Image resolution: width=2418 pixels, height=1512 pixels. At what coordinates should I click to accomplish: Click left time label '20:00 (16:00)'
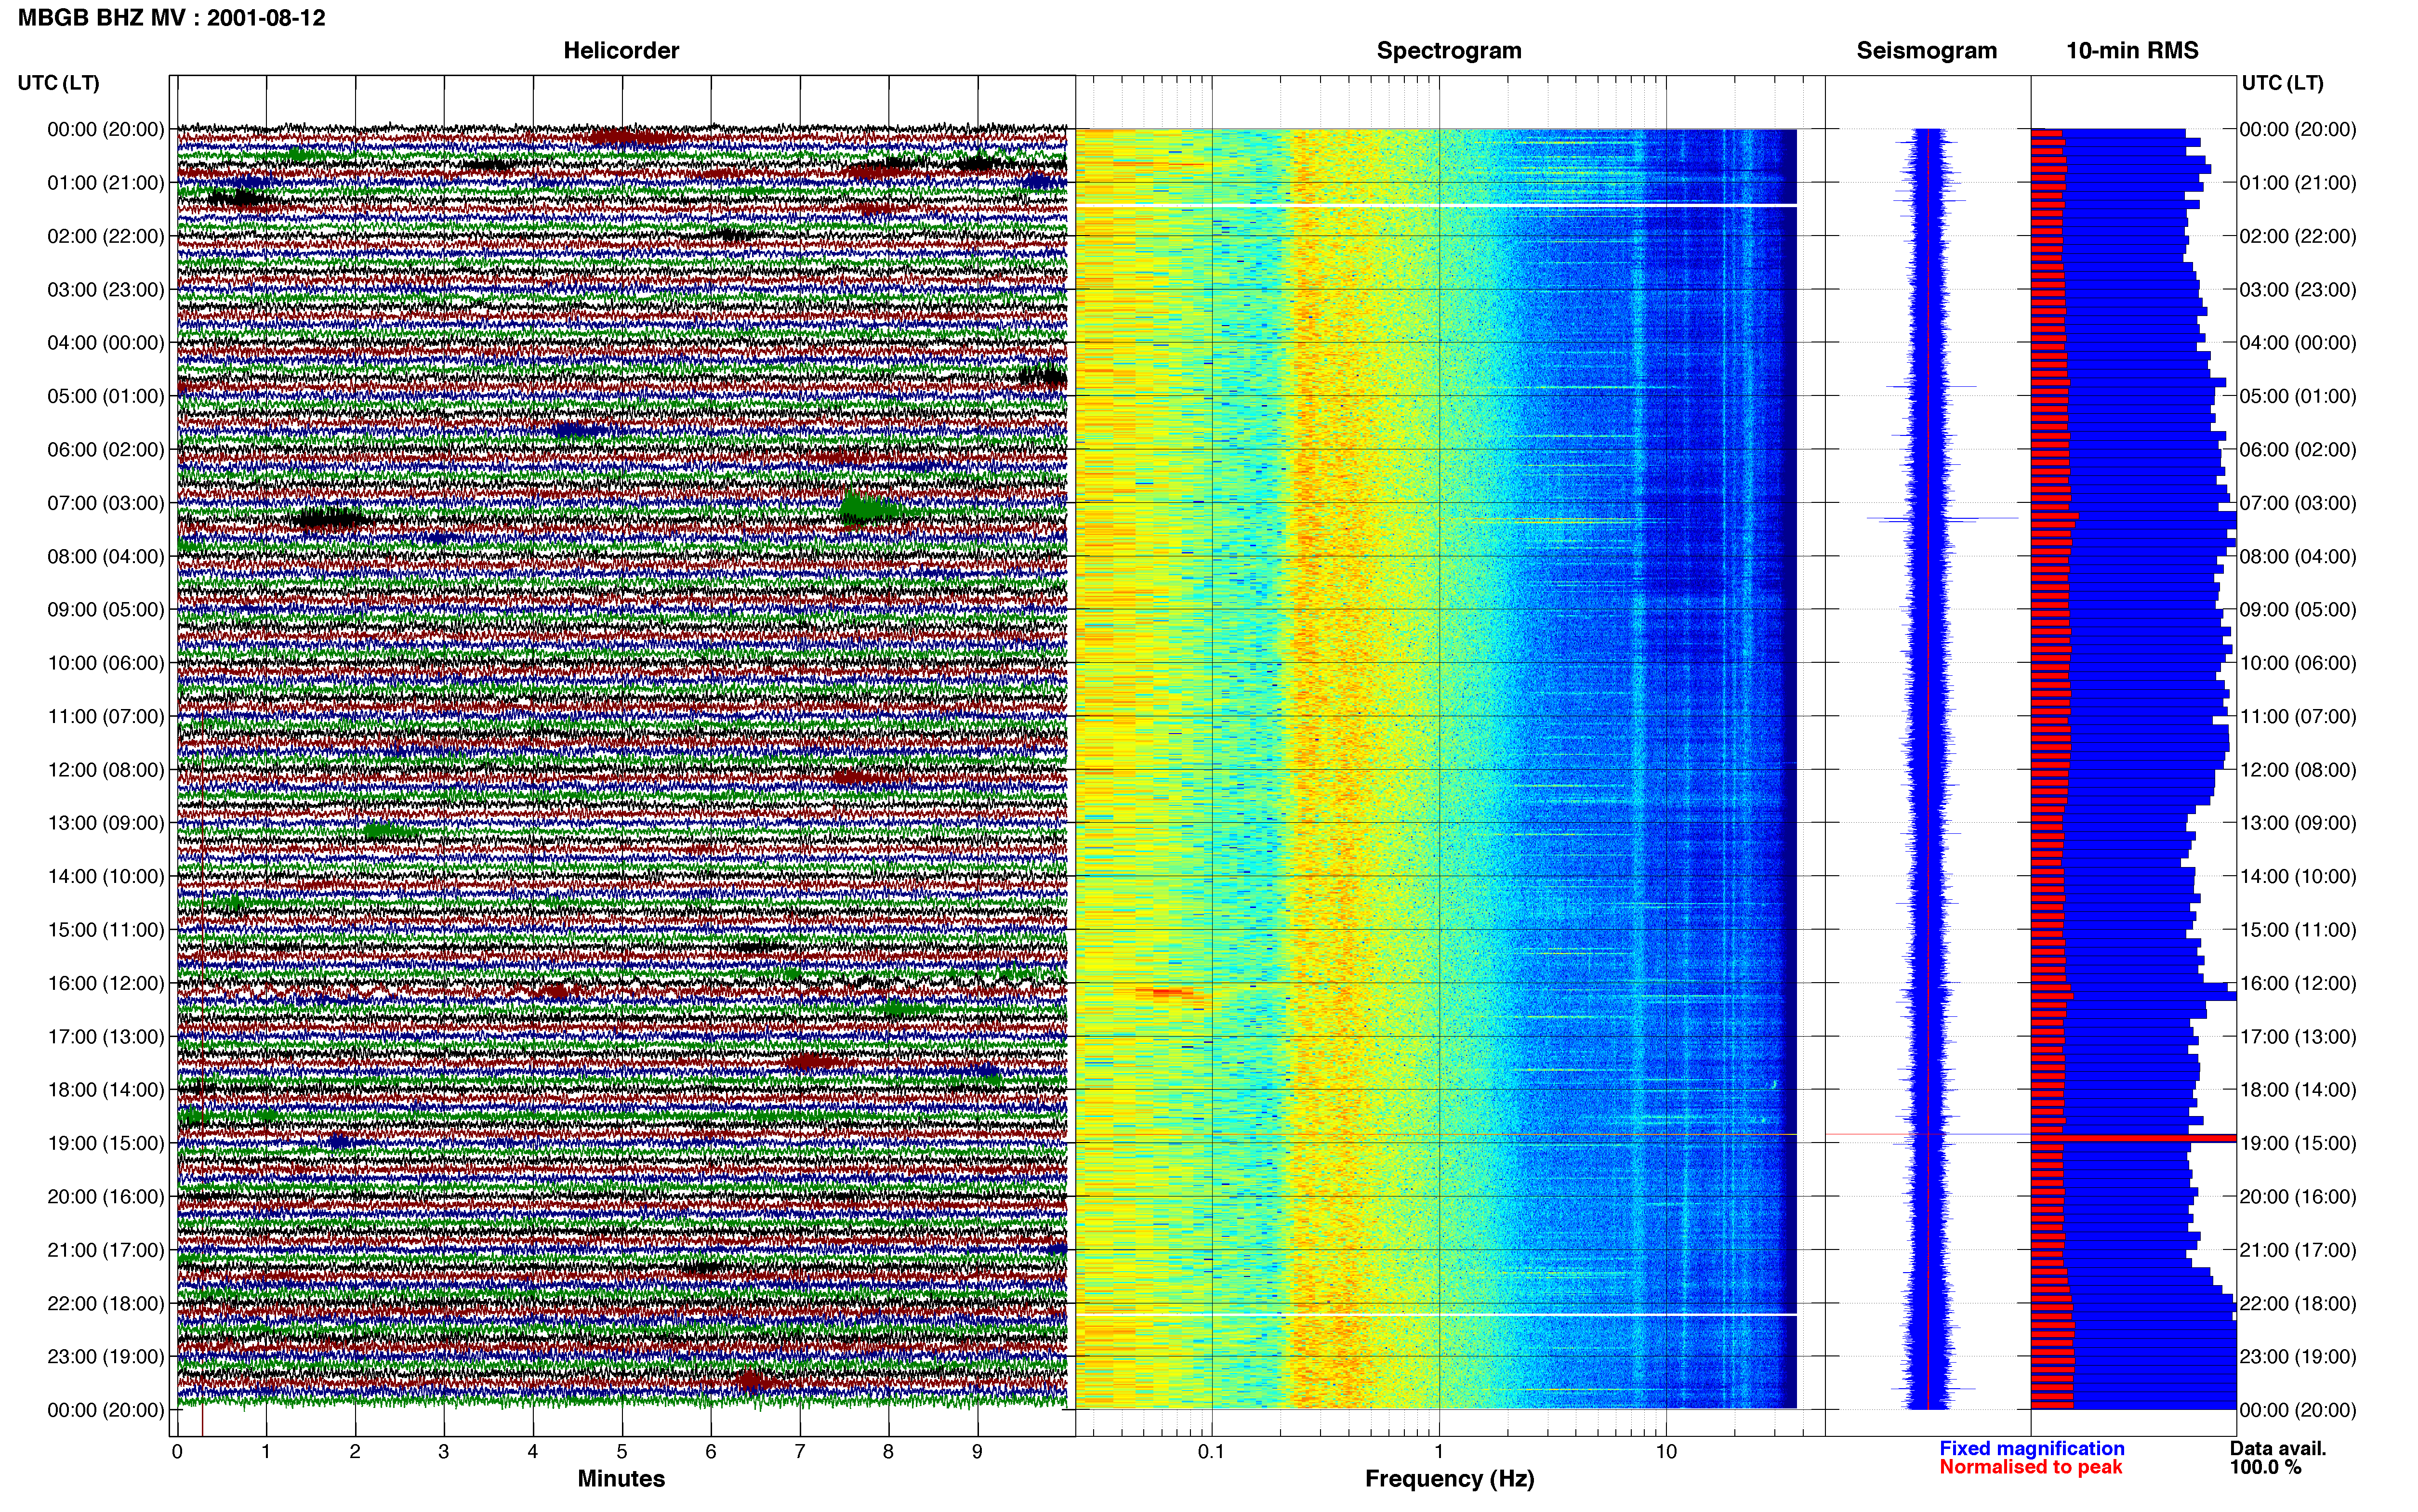(x=106, y=1196)
